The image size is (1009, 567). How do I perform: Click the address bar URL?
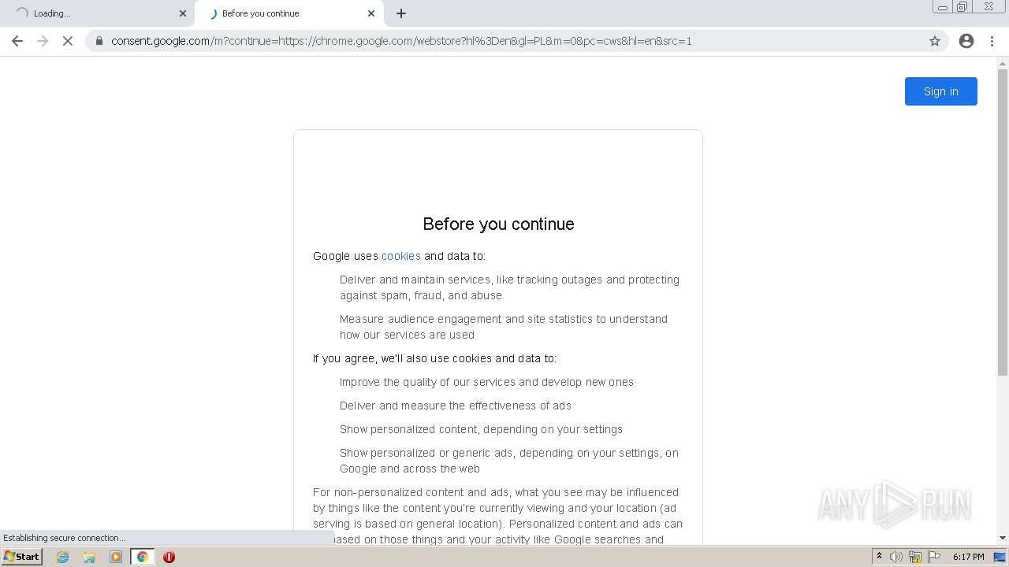[401, 41]
